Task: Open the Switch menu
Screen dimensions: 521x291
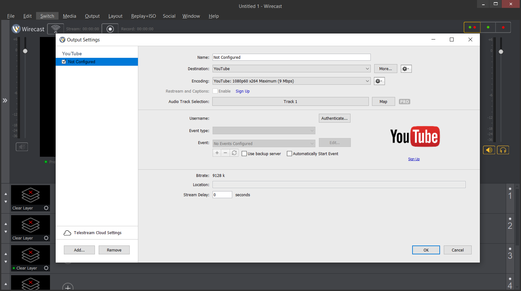Action: pos(47,16)
